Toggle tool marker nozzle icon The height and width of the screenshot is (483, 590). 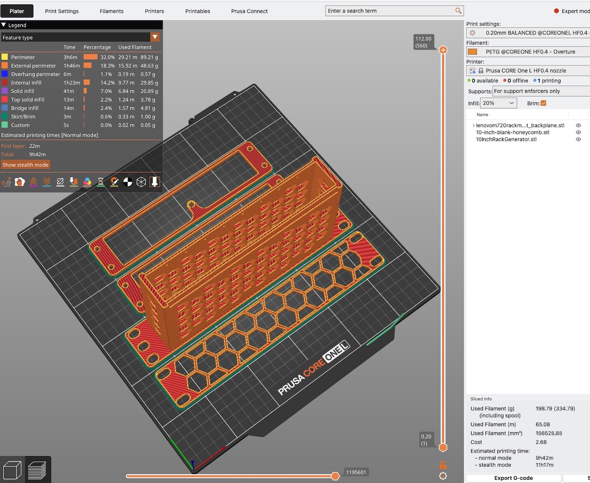pos(154,182)
